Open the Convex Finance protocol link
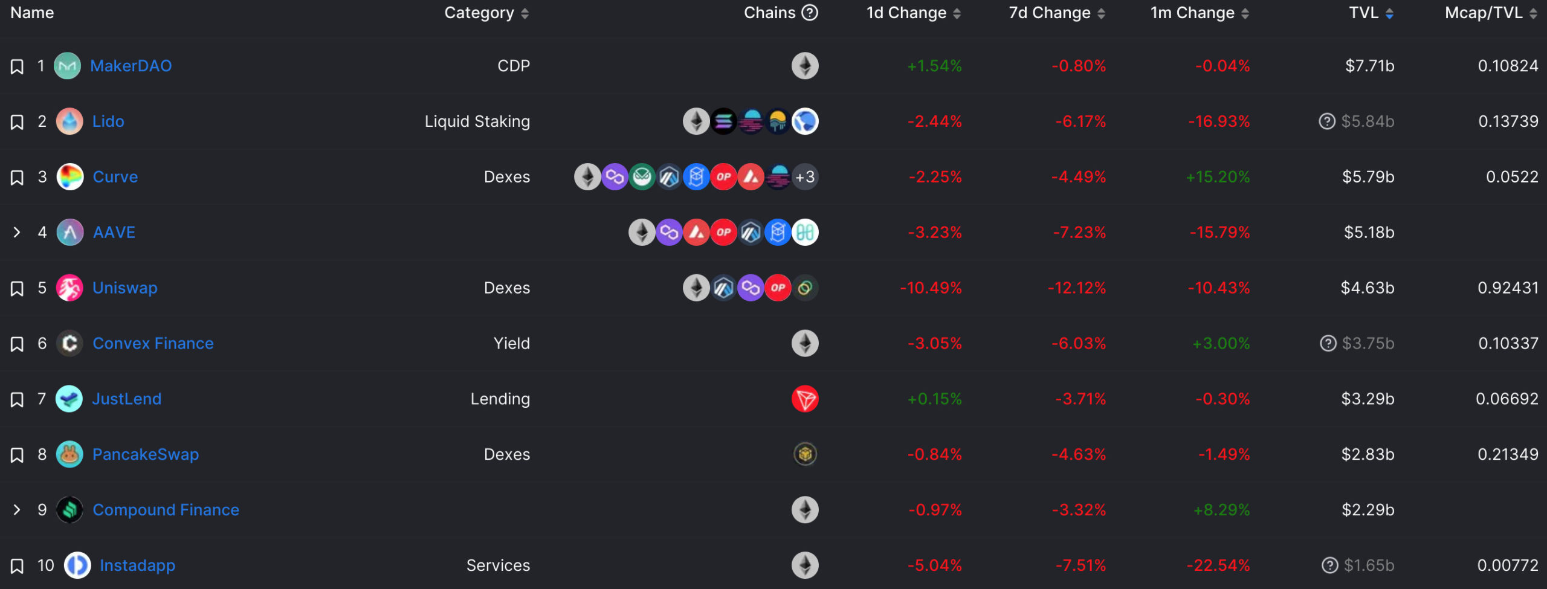The width and height of the screenshot is (1547, 589). click(x=153, y=344)
